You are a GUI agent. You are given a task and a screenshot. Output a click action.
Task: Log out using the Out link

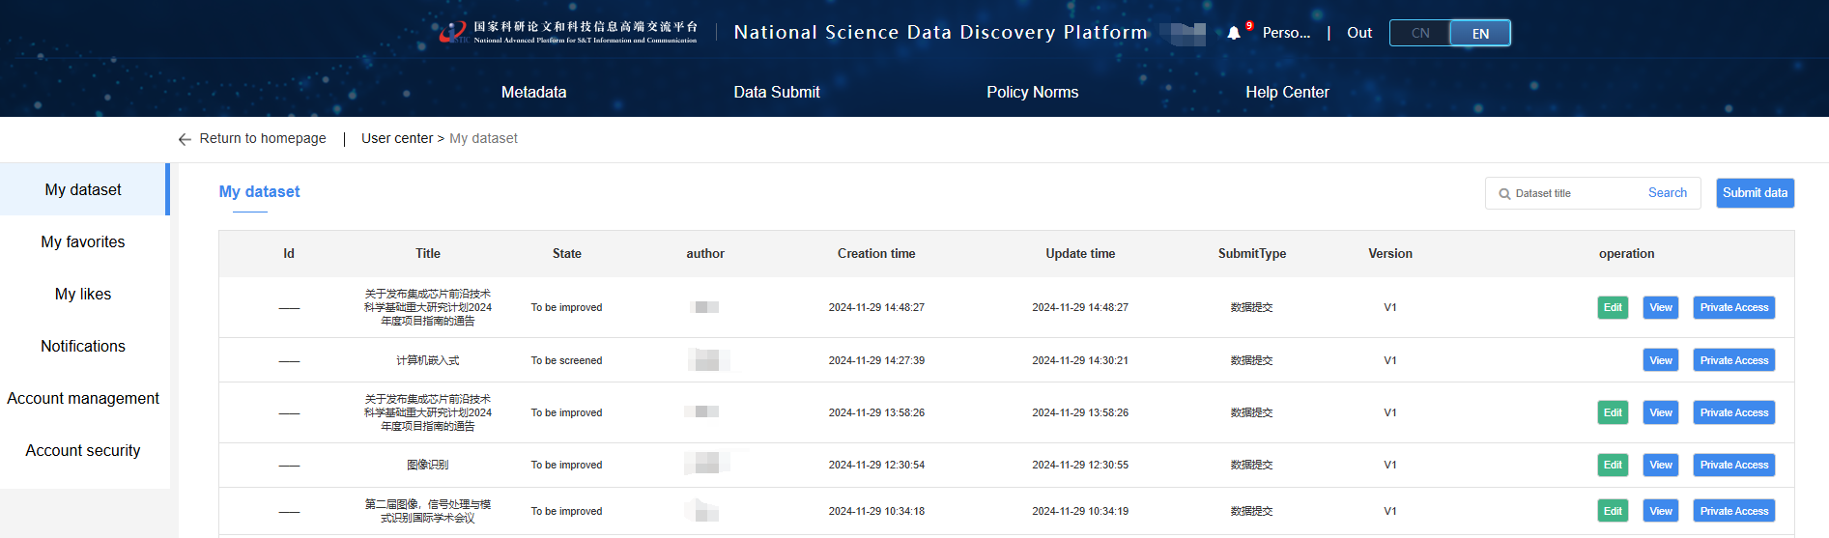tap(1358, 33)
